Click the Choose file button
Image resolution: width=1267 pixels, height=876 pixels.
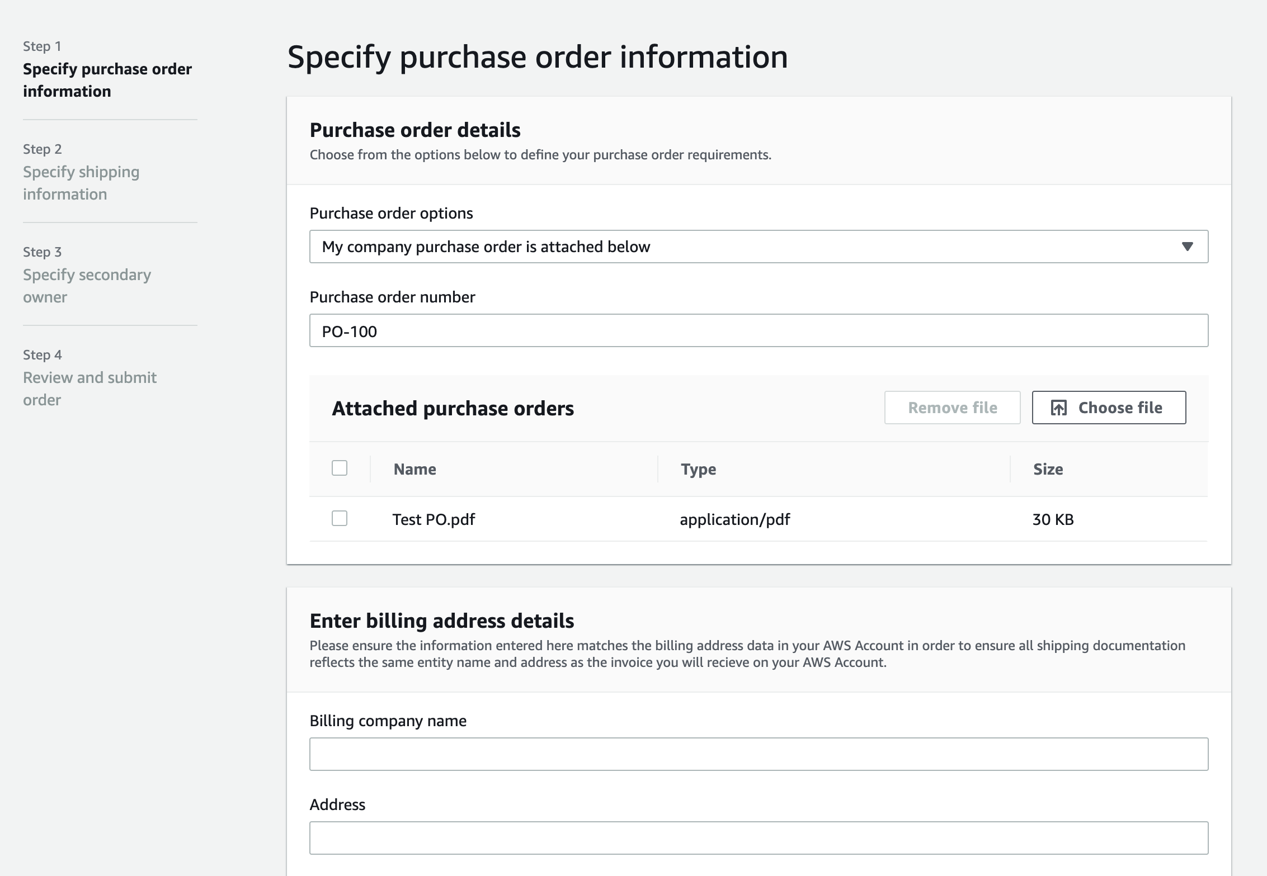coord(1109,407)
